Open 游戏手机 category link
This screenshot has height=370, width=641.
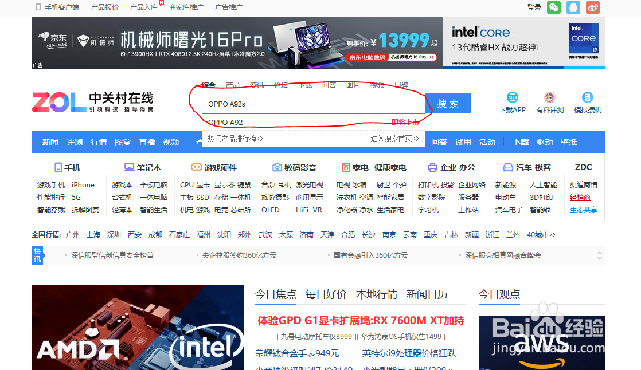click(51, 185)
